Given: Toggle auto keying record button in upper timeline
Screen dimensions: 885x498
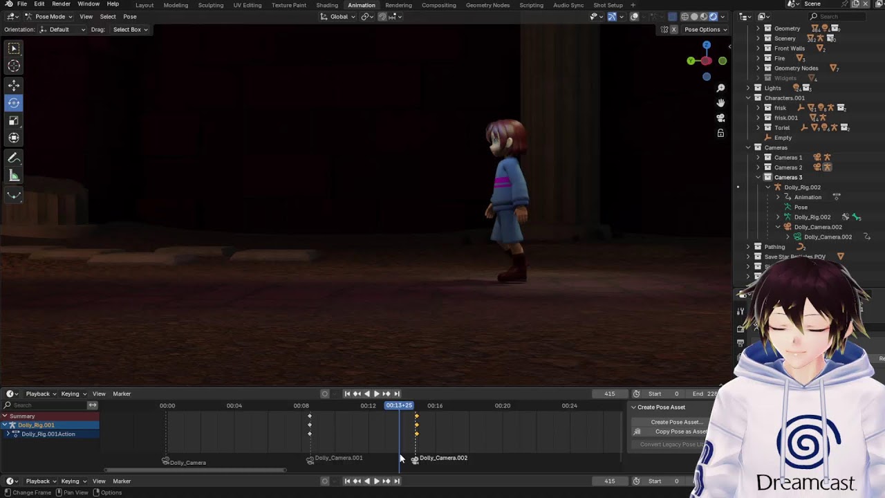Looking at the screenshot, I should pos(325,394).
